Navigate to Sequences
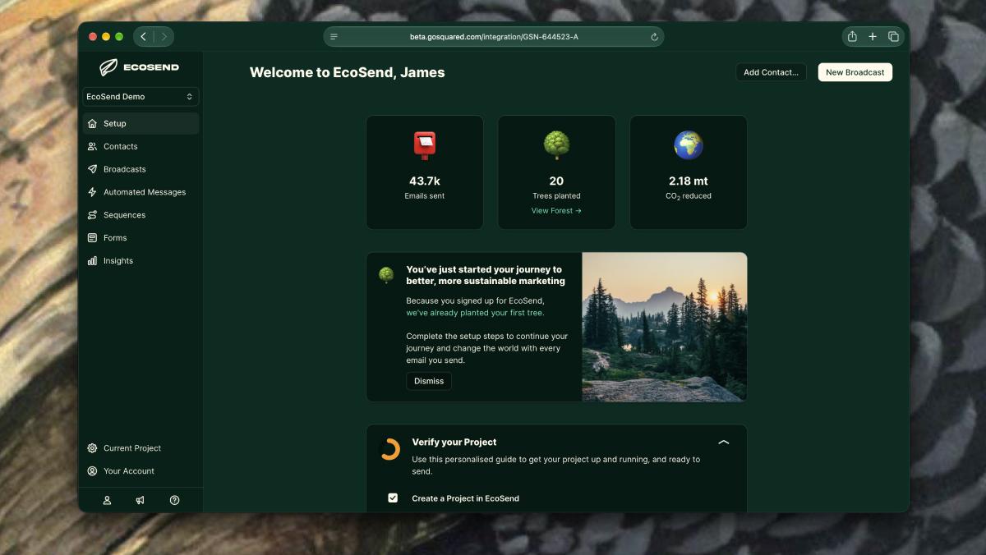 [141, 215]
